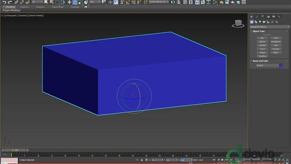The image size is (291, 164).
Task: Click the Sphere primitive button
Action: tap(262, 41)
